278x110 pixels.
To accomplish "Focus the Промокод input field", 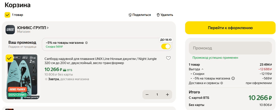I will pos(230,48).
